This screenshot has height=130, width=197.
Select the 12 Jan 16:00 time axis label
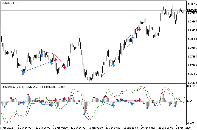click(x=78, y=128)
